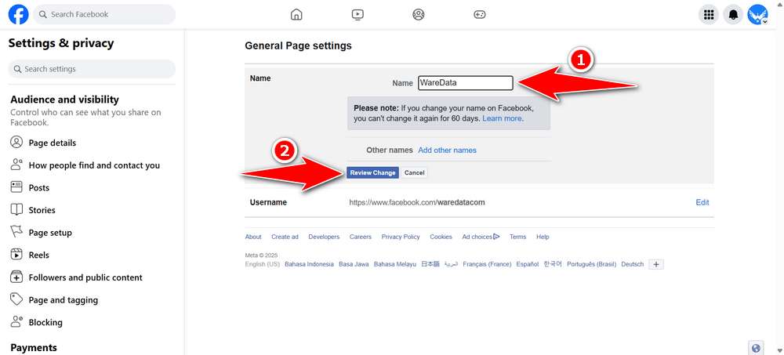Viewport: 784px width, 355px height.
Task: Open the Groups icon in top bar
Action: (419, 15)
